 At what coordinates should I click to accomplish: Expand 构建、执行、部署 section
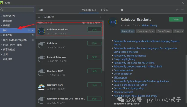(x=1, y=45)
